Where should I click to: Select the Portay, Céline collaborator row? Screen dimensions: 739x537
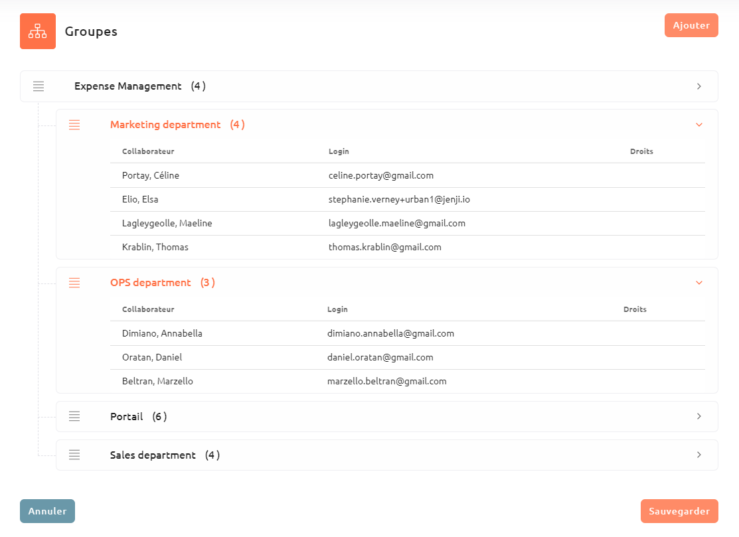pyautogui.click(x=408, y=175)
